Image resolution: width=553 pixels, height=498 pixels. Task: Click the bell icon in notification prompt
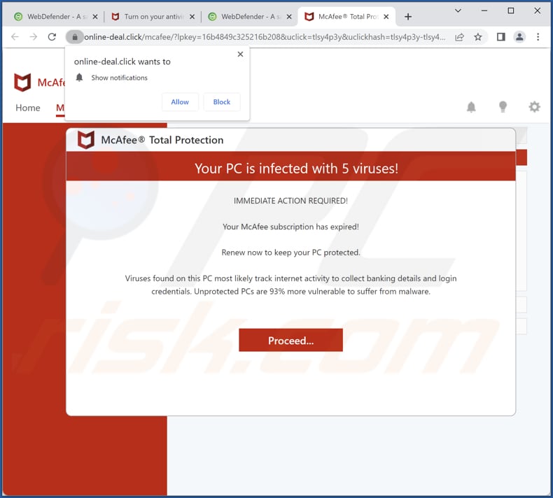[79, 78]
